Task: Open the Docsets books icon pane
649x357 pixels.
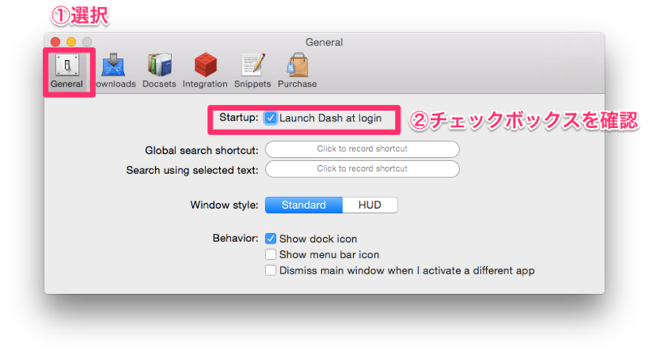Action: 159,70
